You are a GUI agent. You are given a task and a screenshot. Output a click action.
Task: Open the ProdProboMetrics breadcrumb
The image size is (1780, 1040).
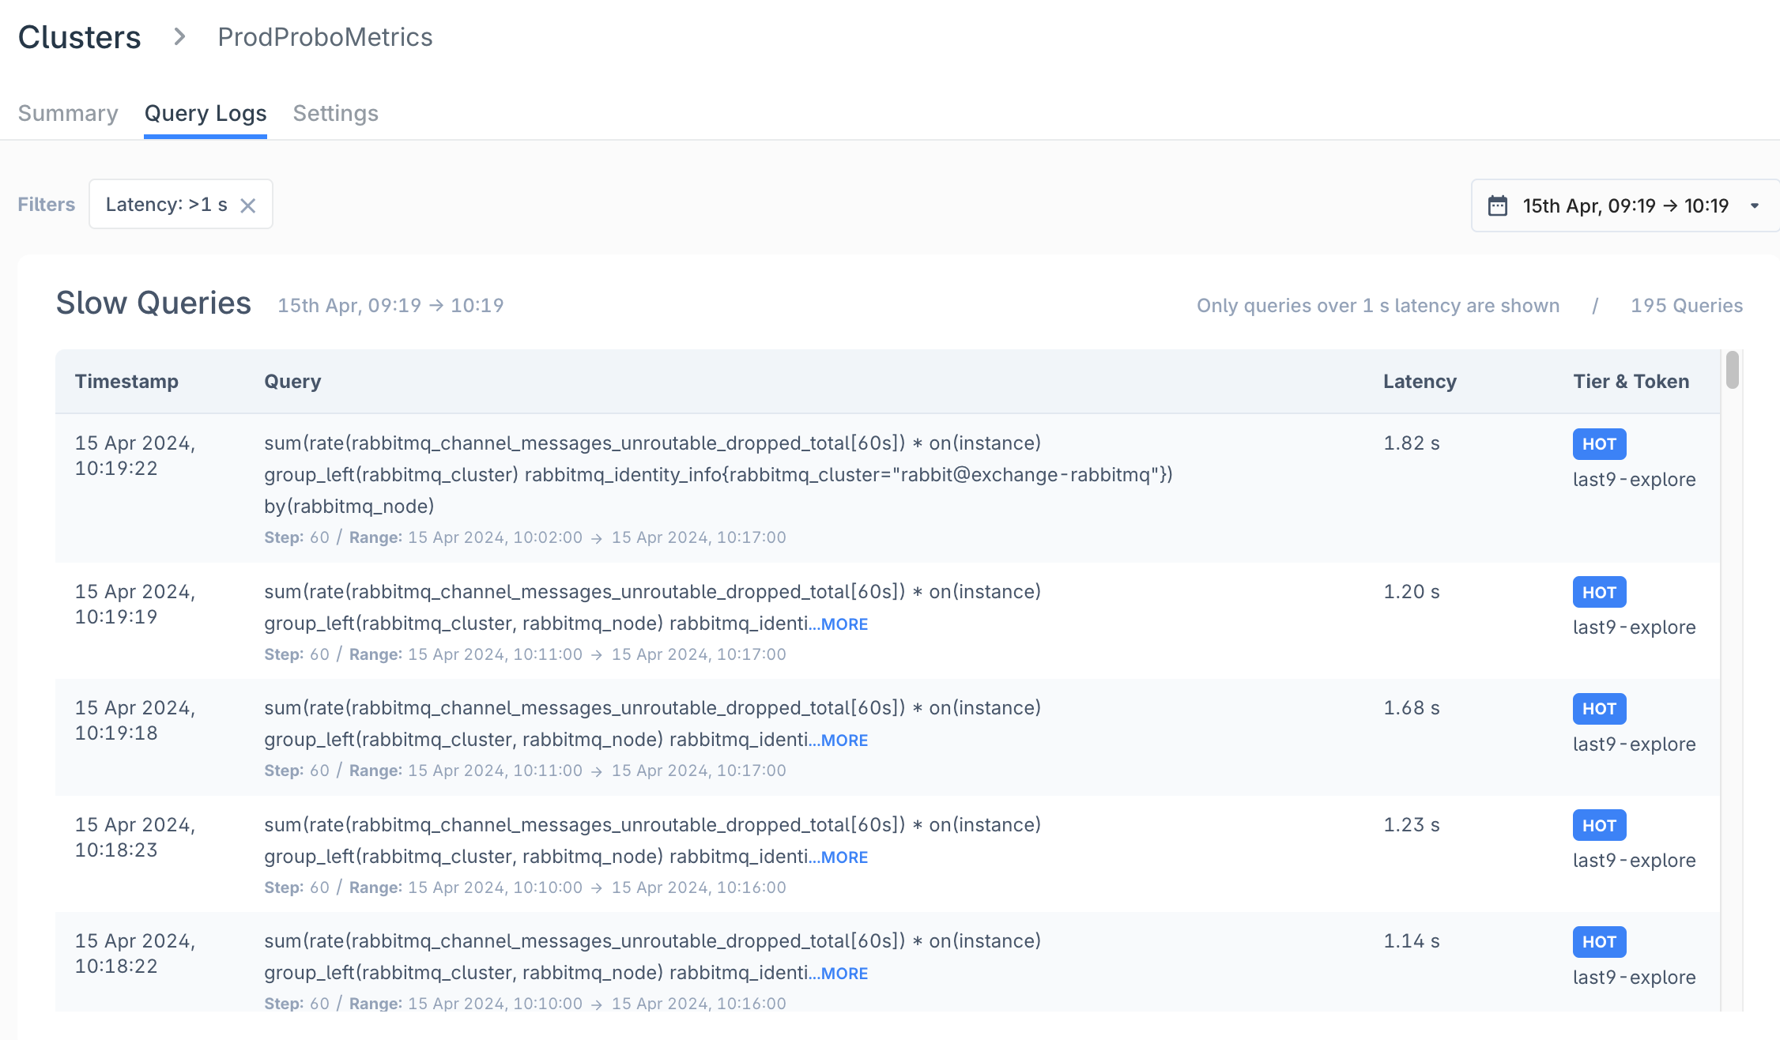tap(325, 37)
